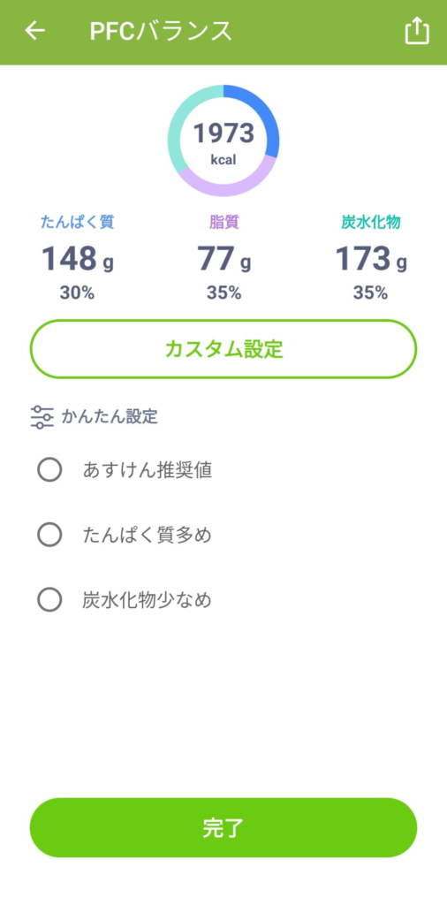
Task: Tap the たんぱく質 label
Action: pos(77,222)
